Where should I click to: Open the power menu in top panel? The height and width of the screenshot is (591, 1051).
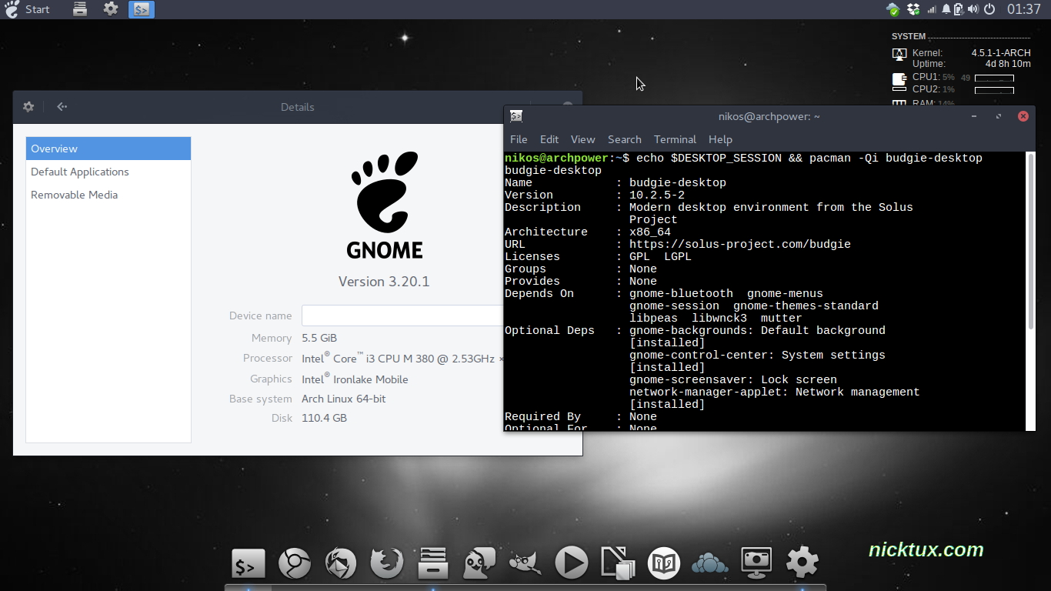989,9
